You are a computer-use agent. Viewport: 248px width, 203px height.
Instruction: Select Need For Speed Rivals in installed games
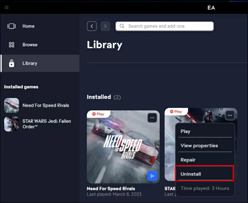46,105
